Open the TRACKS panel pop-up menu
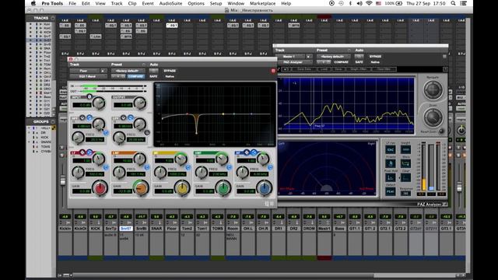The height and width of the screenshot is (280, 498). click(53, 18)
